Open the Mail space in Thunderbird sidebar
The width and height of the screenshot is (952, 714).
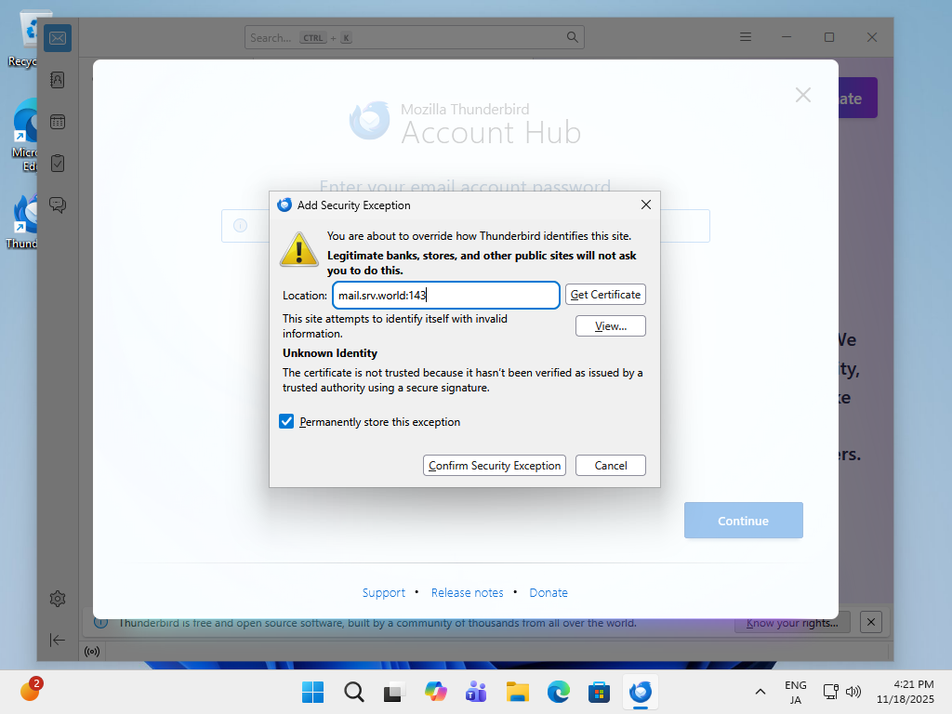click(58, 38)
